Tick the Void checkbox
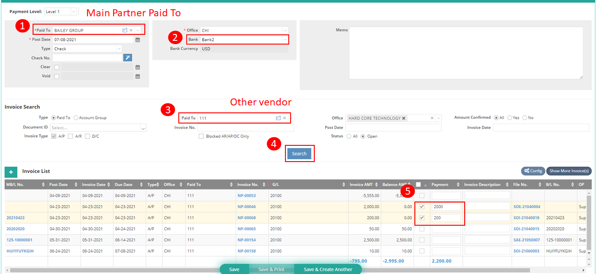Screen dimensions: 596x274 pyautogui.click(x=56, y=77)
